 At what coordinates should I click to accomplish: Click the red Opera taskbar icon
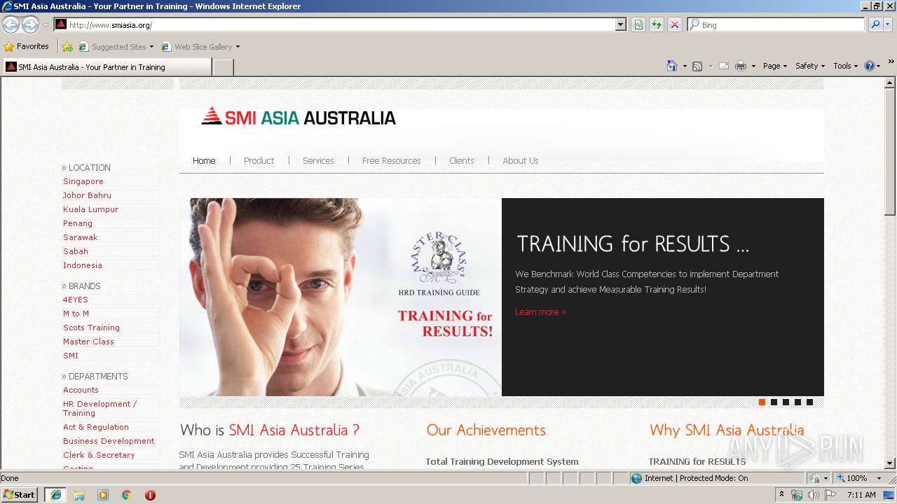[x=150, y=495]
